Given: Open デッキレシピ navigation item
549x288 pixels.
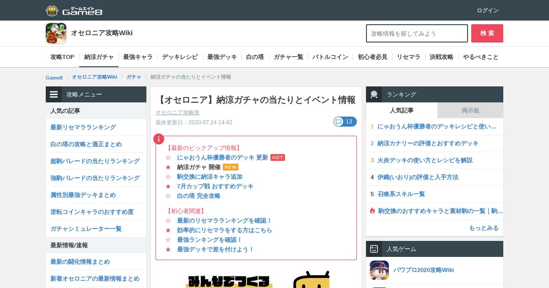Looking at the screenshot, I should point(180,57).
